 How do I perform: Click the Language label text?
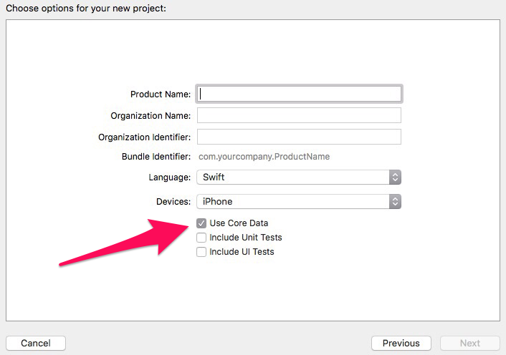(x=169, y=177)
